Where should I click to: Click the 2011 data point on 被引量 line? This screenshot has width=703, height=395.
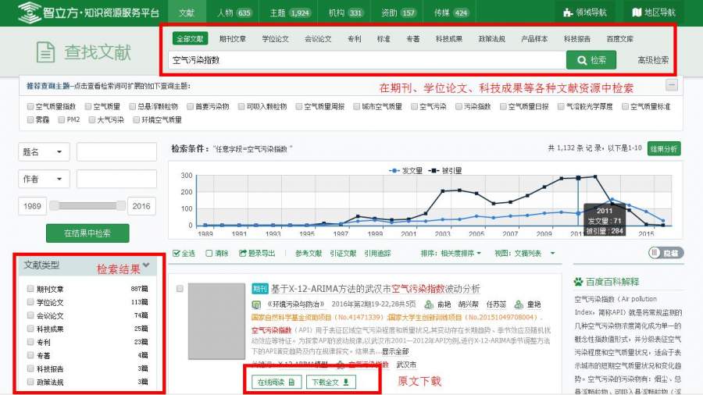coord(578,178)
